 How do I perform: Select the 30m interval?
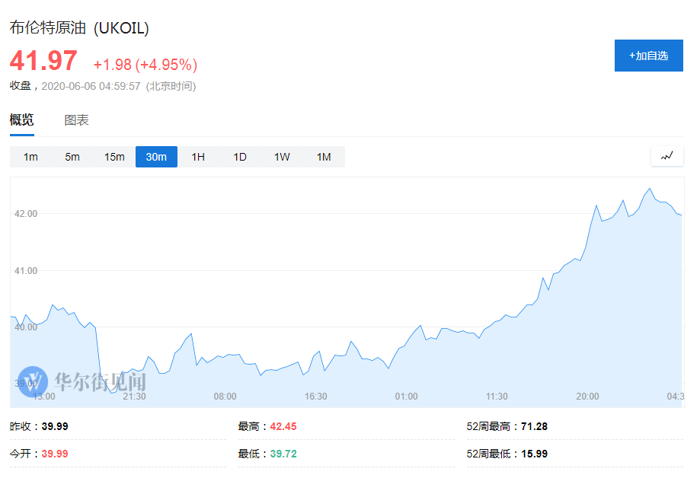pos(156,157)
